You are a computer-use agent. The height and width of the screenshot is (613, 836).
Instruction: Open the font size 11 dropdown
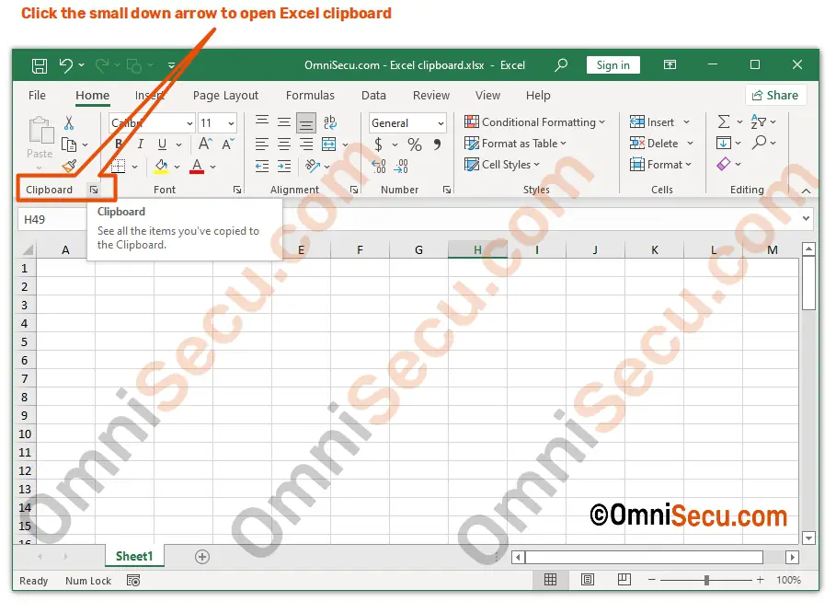tap(231, 123)
